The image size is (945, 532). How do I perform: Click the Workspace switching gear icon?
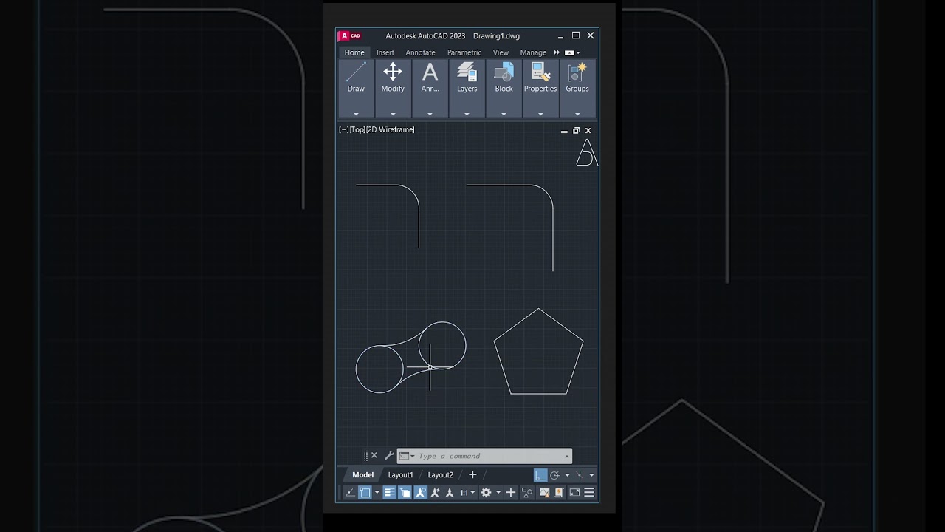[x=486, y=493]
